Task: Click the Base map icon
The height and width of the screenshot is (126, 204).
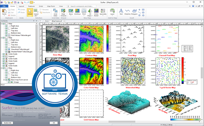Action: 71,11
